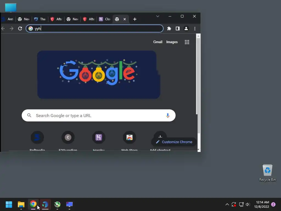Switch to the first 'Afte' tab

click(56, 19)
